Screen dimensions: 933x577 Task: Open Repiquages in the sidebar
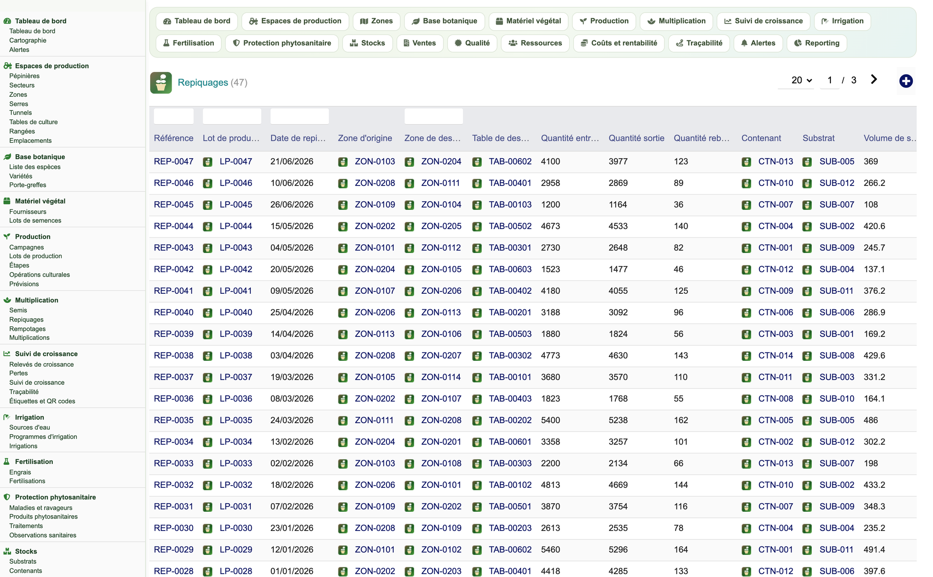26,320
